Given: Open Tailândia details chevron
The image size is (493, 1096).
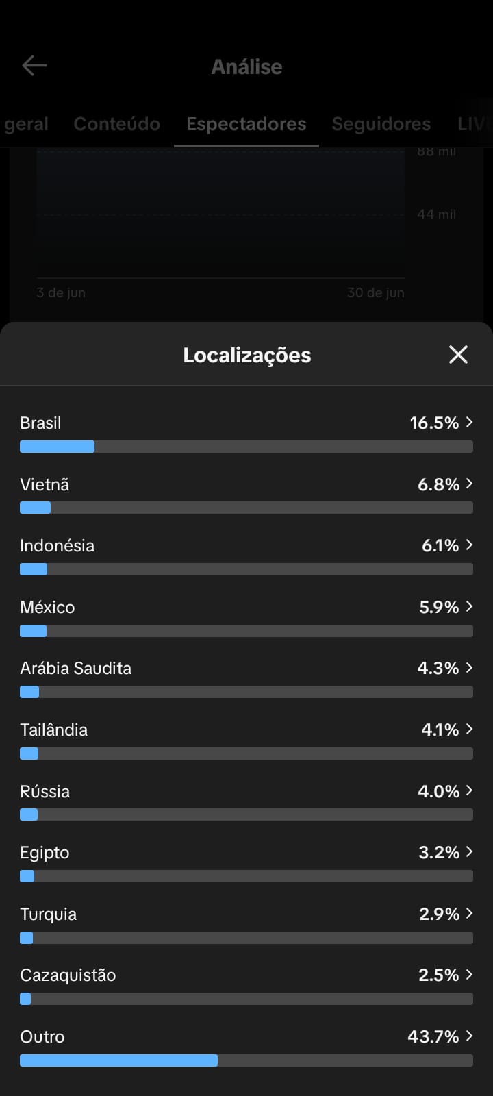Looking at the screenshot, I should (469, 730).
